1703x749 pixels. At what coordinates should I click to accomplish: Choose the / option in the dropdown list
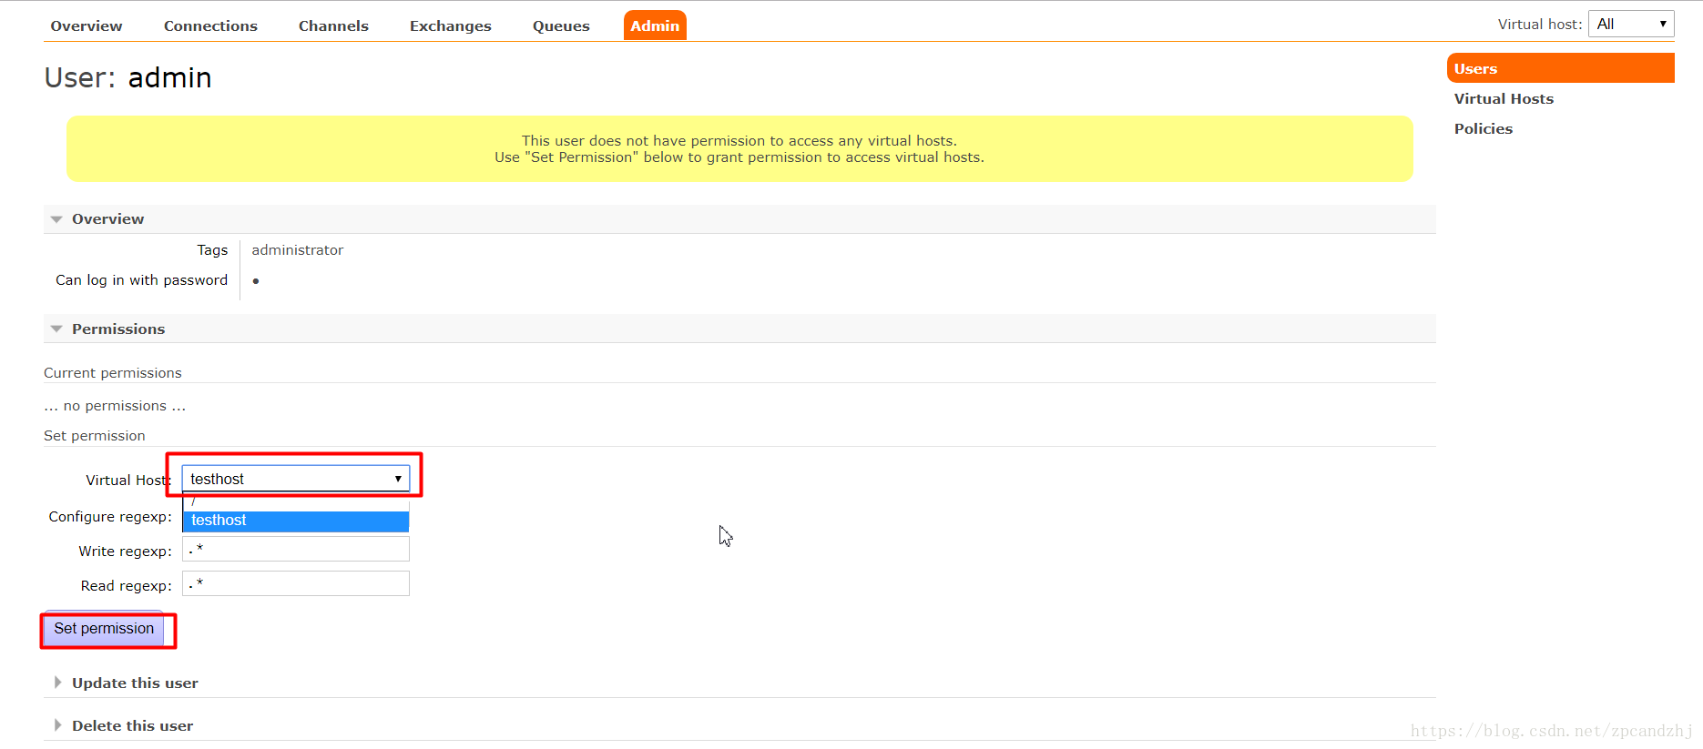296,501
